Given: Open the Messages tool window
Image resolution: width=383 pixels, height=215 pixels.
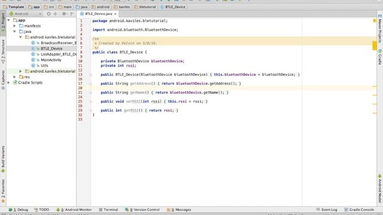Looking at the screenshot, I should tap(179, 210).
